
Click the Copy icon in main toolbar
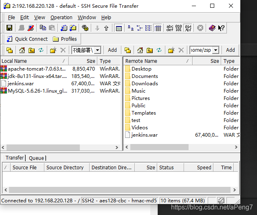[x=43, y=28]
